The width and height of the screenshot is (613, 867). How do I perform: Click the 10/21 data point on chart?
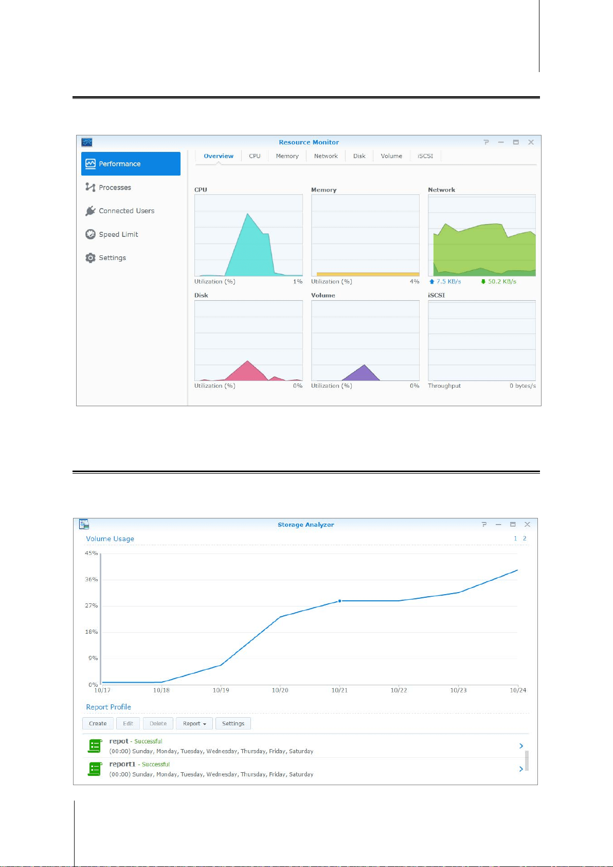(339, 601)
